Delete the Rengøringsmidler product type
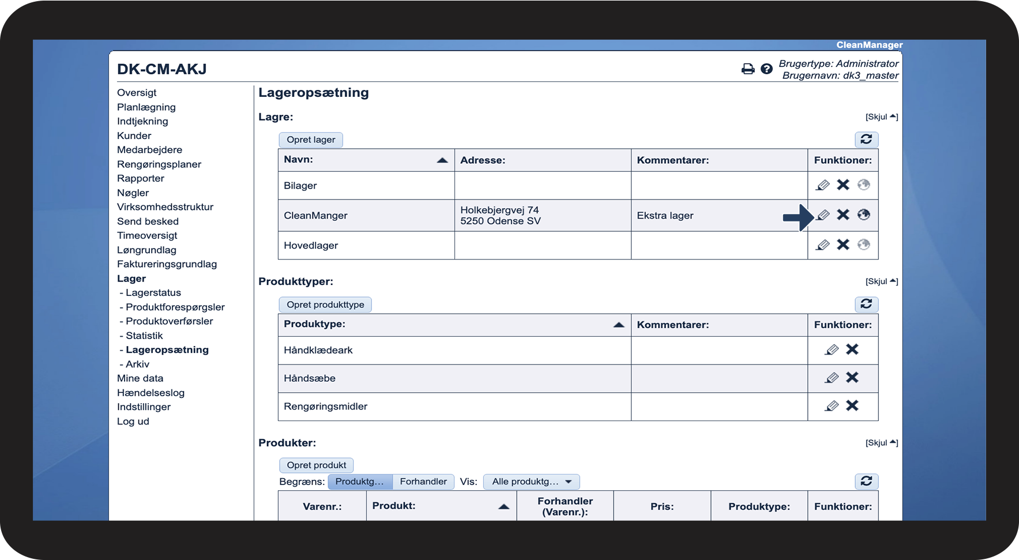 (x=852, y=406)
